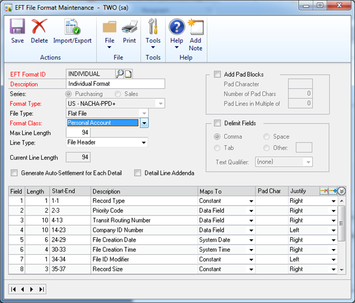Click the Print icon

[129, 31]
